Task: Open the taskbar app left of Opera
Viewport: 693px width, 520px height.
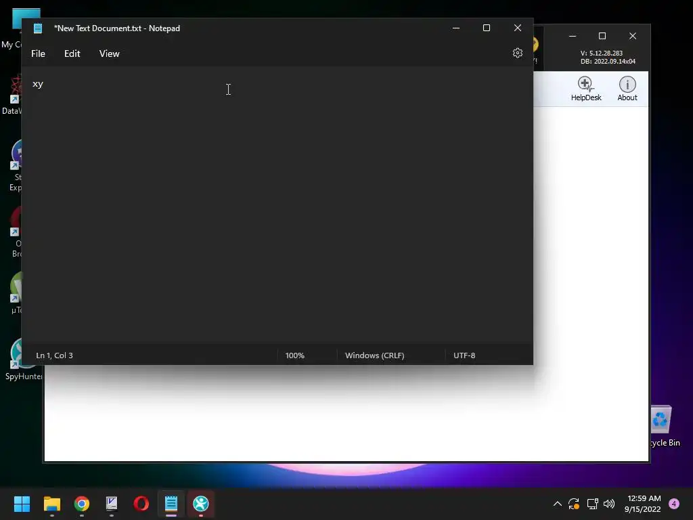Action: tap(112, 504)
